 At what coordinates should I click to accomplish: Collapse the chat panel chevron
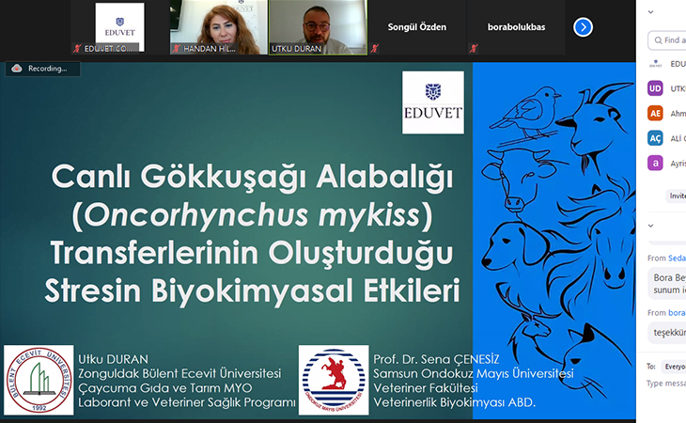click(651, 226)
